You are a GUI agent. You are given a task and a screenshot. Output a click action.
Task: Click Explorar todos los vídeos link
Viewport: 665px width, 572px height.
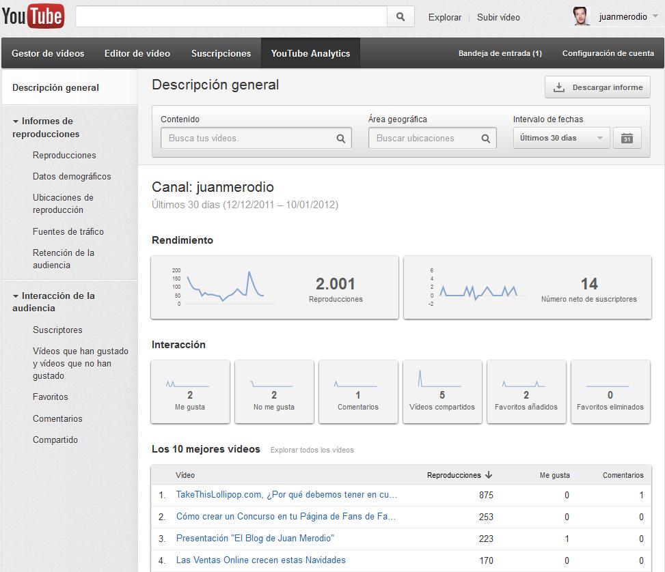[312, 450]
